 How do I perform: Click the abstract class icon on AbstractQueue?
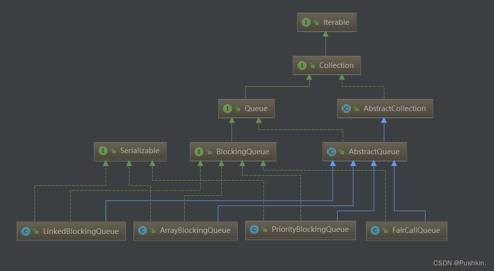(332, 152)
